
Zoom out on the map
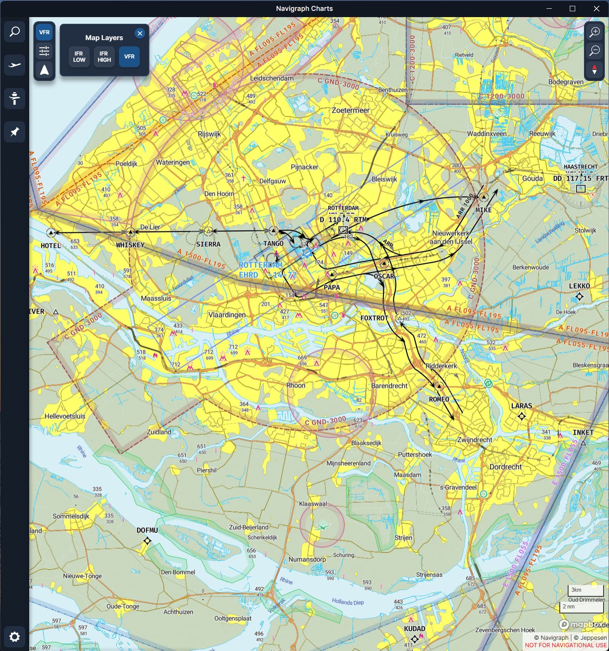[x=594, y=51]
